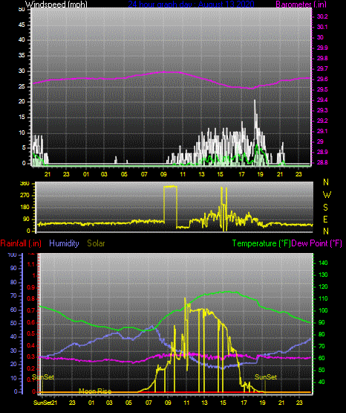Click the '45' windspeed axis value

tap(22, 25)
